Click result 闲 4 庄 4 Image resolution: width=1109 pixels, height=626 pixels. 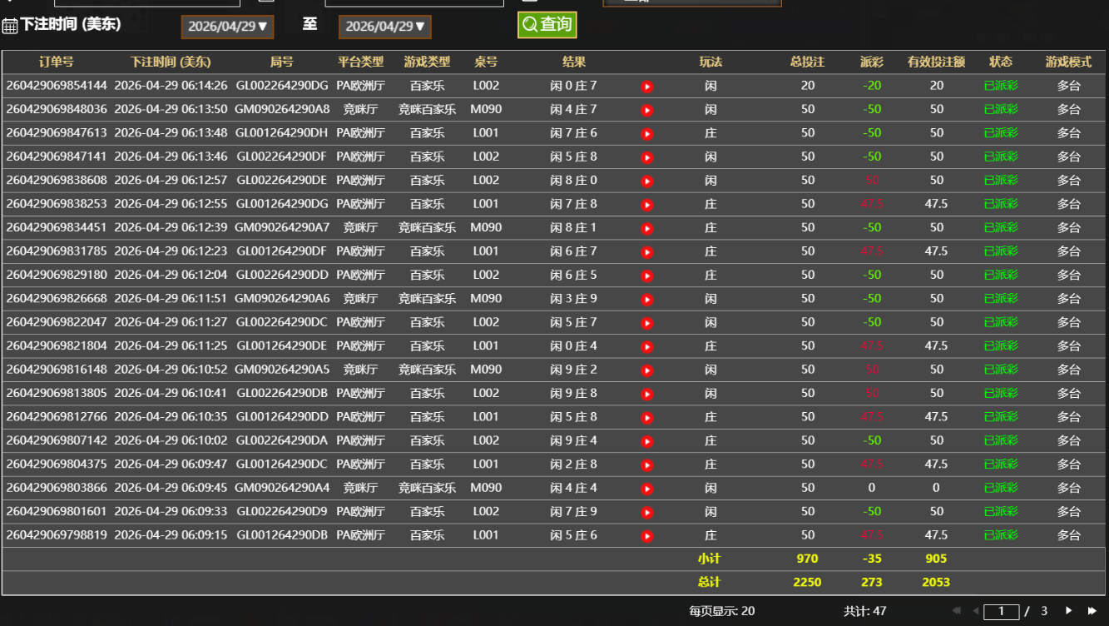[x=574, y=488]
